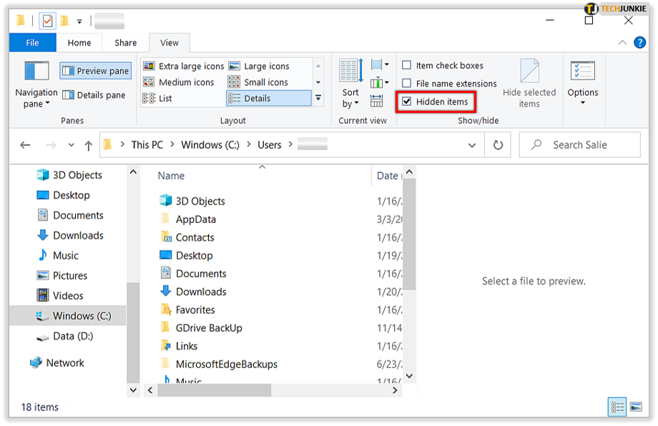Screen dimensions: 658x426
Task: Click the file list horizontal scrollbar thumb
Action: tap(214, 390)
